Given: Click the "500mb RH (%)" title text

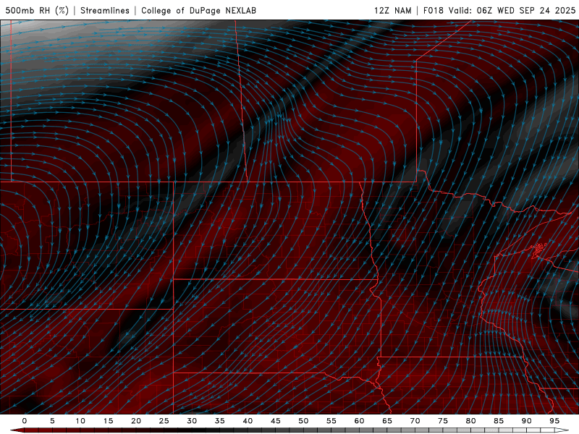Looking at the screenshot, I should 37,10.
